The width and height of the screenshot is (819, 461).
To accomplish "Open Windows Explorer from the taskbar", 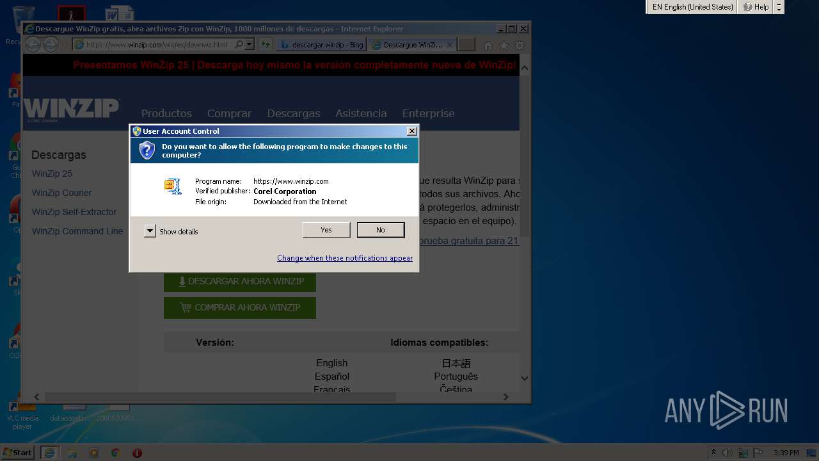I will tap(72, 453).
